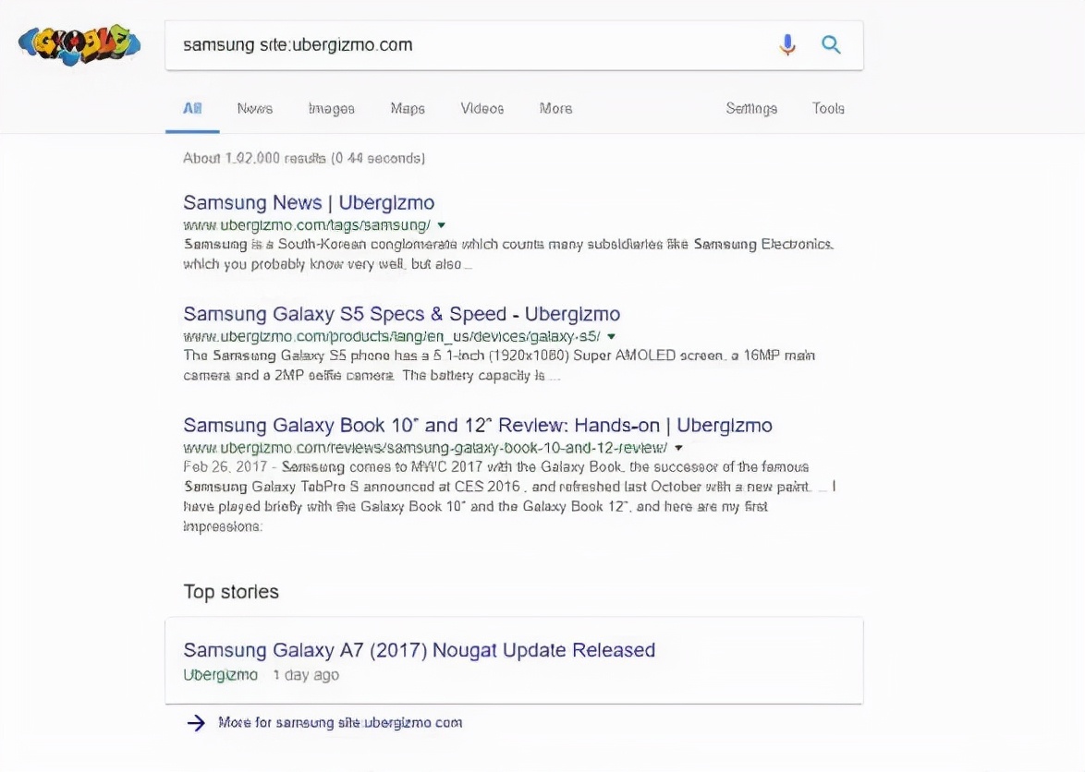Open top story 'Samsung Galaxy A7 (2017) Nougat Update Released'
The width and height of the screenshot is (1085, 772).
point(420,650)
